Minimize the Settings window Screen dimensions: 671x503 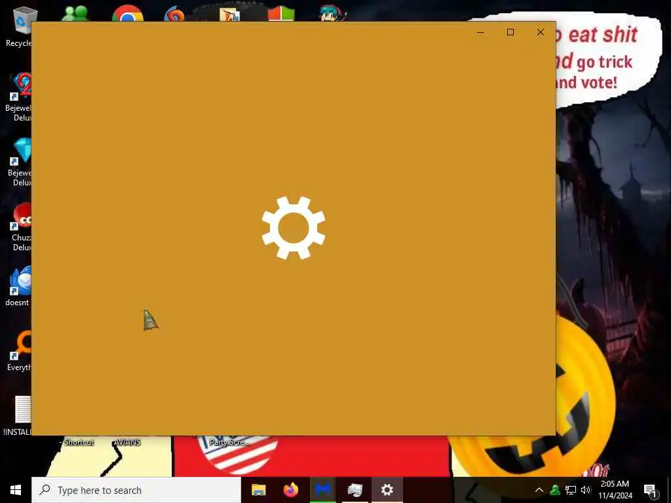[x=480, y=32]
